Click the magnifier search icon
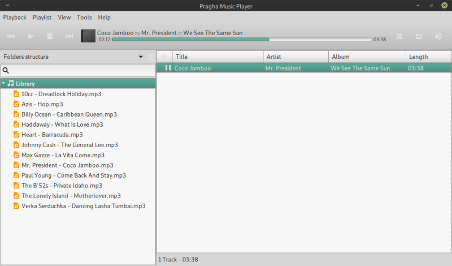The image size is (452, 266). coord(6,70)
